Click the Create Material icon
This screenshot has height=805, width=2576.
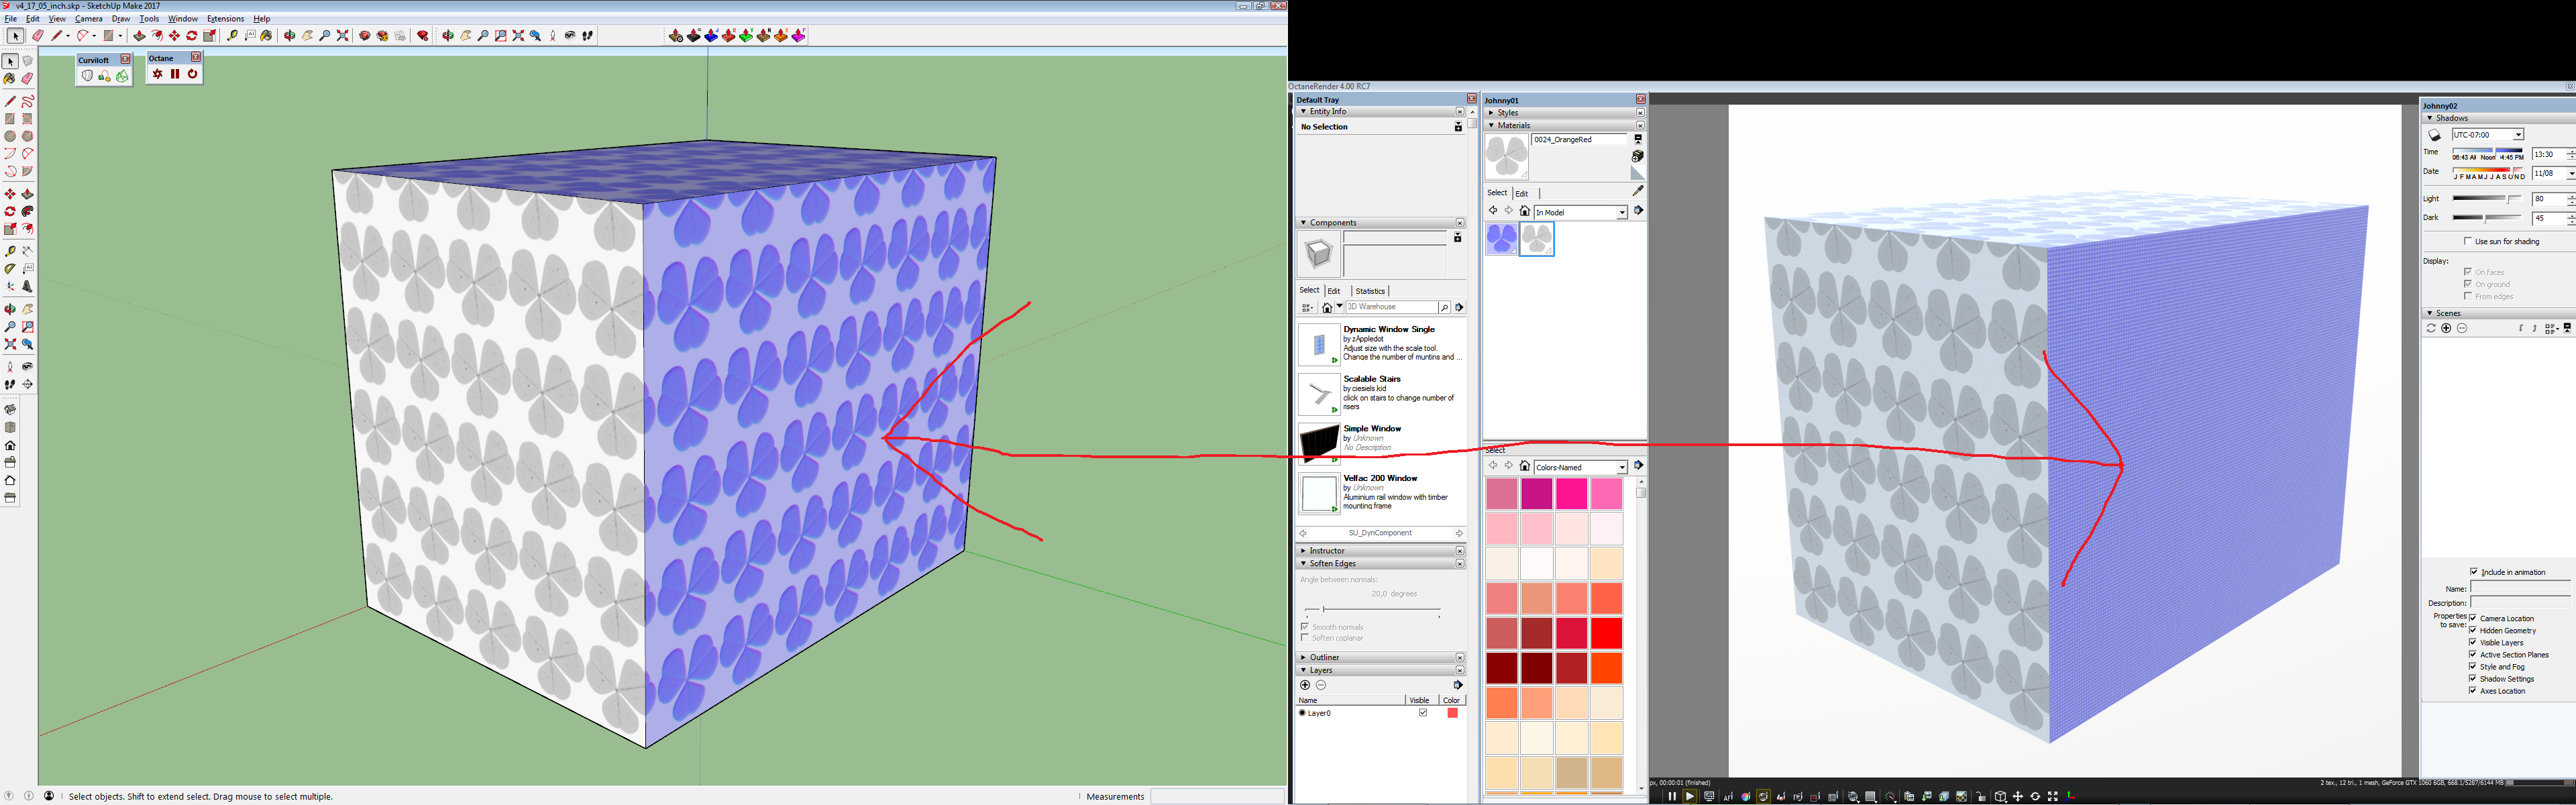[x=1637, y=157]
